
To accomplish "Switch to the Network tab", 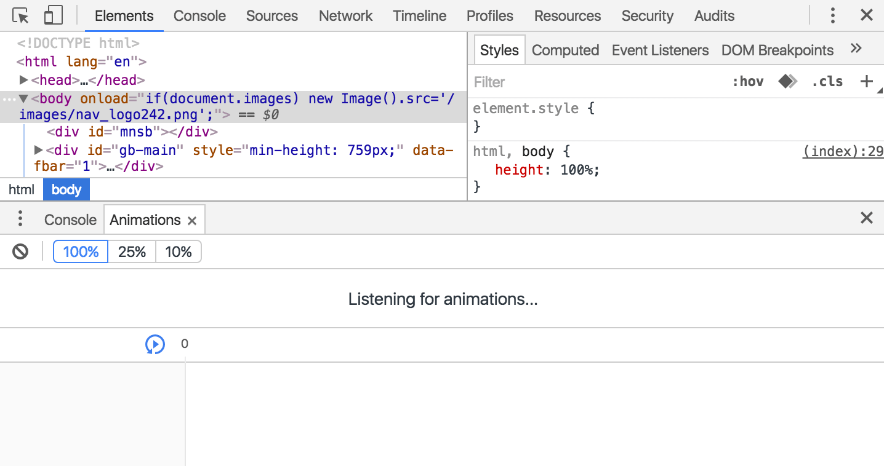I will coord(345,16).
